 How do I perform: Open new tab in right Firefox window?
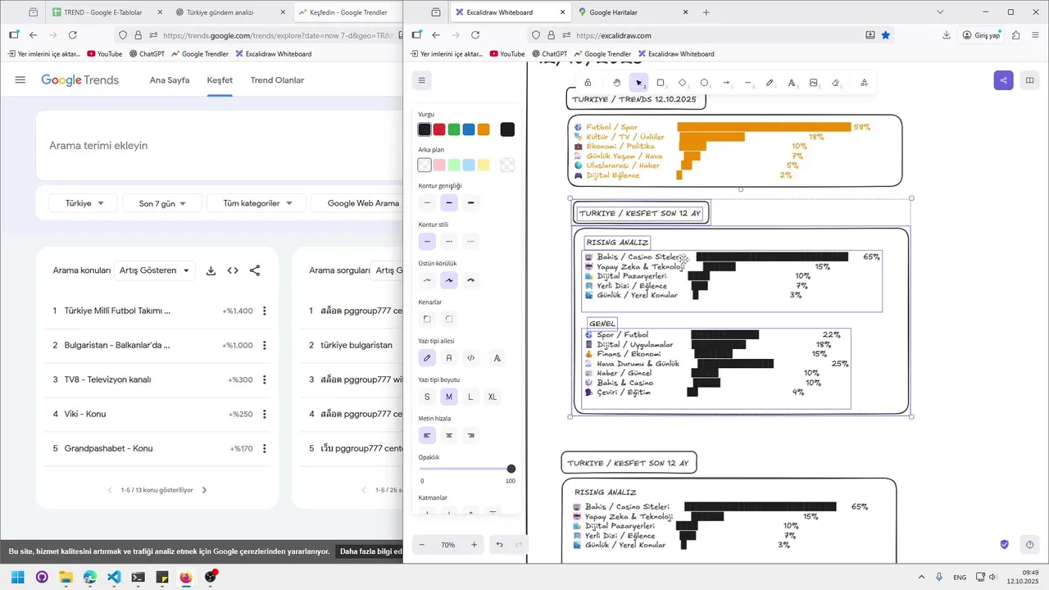click(x=706, y=12)
